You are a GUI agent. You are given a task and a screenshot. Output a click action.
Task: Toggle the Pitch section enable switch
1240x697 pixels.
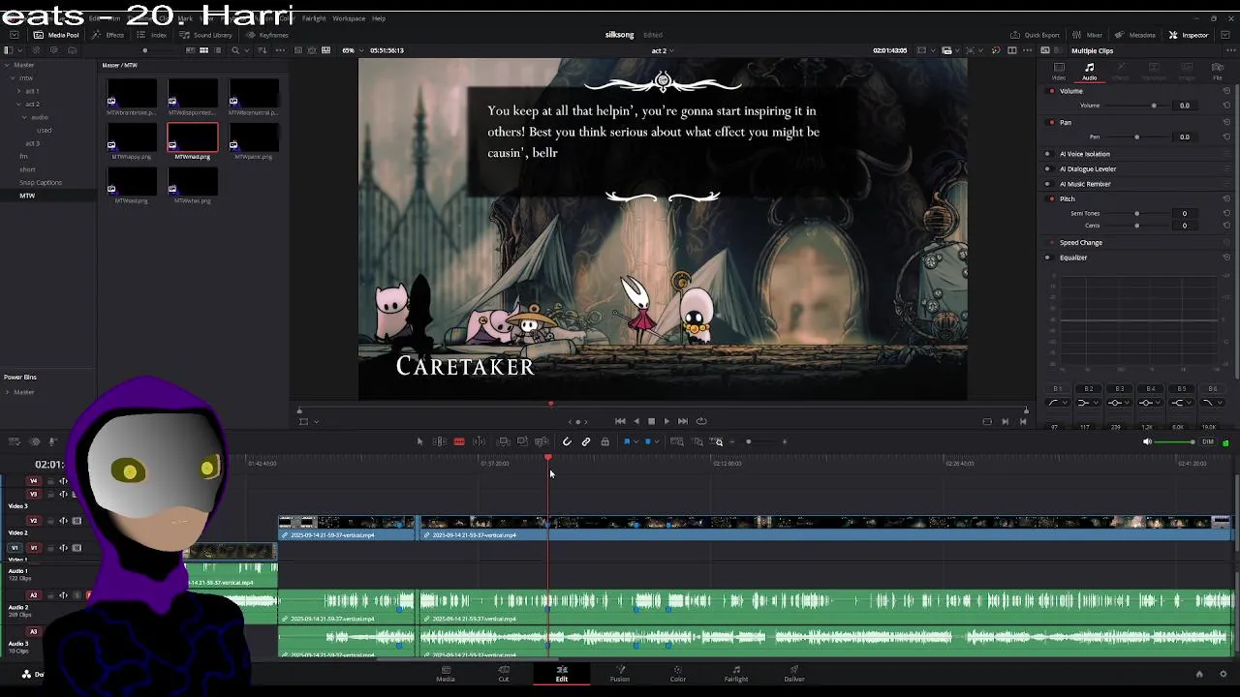coord(1052,198)
